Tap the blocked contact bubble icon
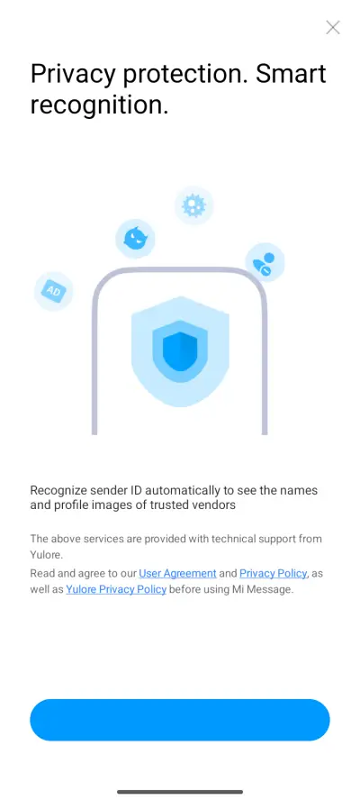360x800 pixels. tap(265, 262)
